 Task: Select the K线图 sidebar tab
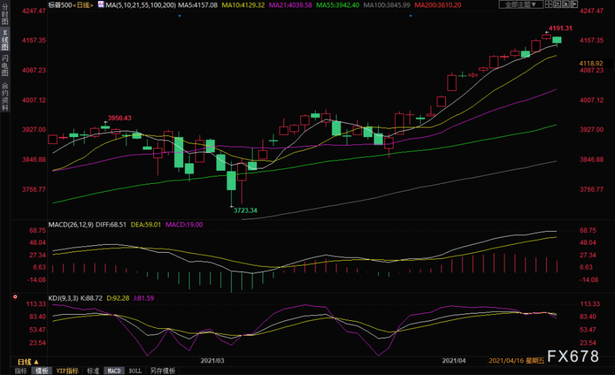tap(5, 40)
